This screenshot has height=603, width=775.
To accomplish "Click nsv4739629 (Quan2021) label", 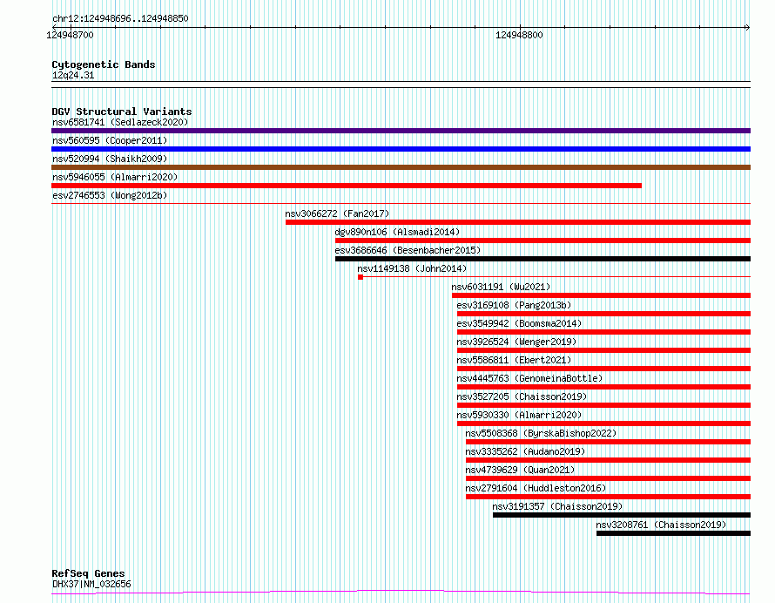I will click(520, 470).
